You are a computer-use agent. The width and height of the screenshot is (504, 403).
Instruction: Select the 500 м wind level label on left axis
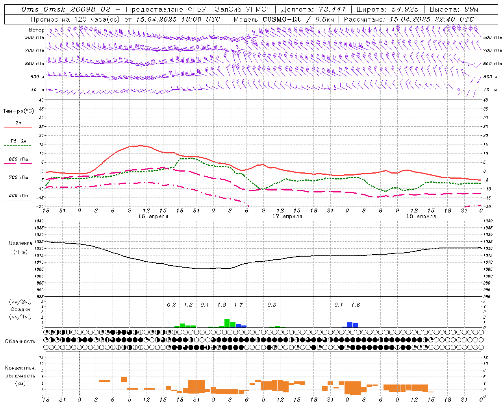[x=37, y=77]
